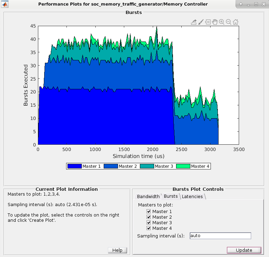Viewport: 269px width, 257px height.
Task: Toggle the Master 2 checkbox
Action: click(149, 217)
